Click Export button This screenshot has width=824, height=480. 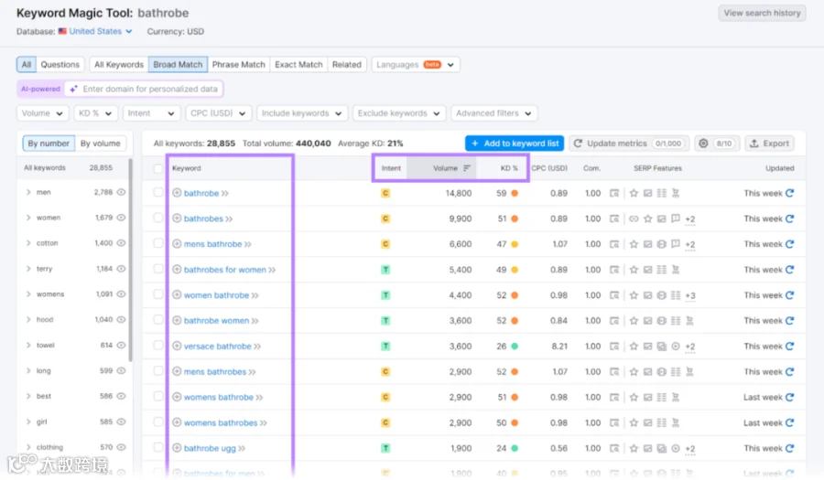pyautogui.click(x=769, y=144)
